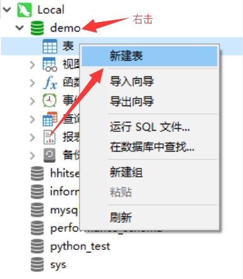Screen dimensions: 243x279
Task: Click the grayed 粘贴 menu entry
Action: (x=150, y=192)
